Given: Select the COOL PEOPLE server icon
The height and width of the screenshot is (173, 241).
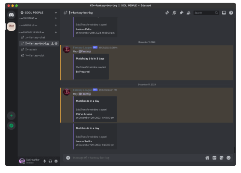Looking at the screenshot, I should pos(11,26).
